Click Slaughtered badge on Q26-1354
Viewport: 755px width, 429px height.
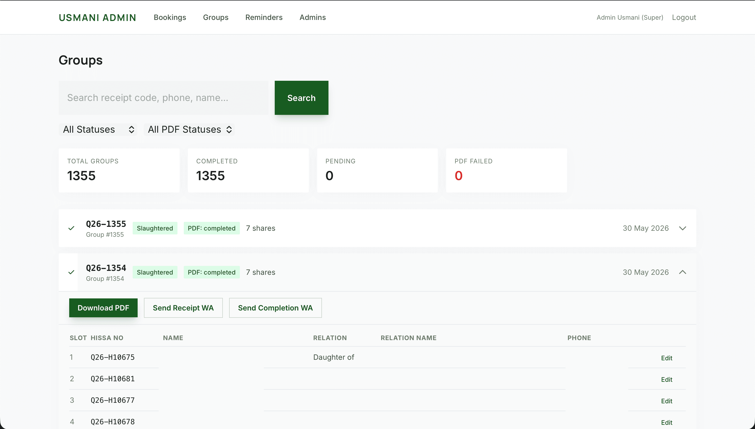tap(155, 272)
